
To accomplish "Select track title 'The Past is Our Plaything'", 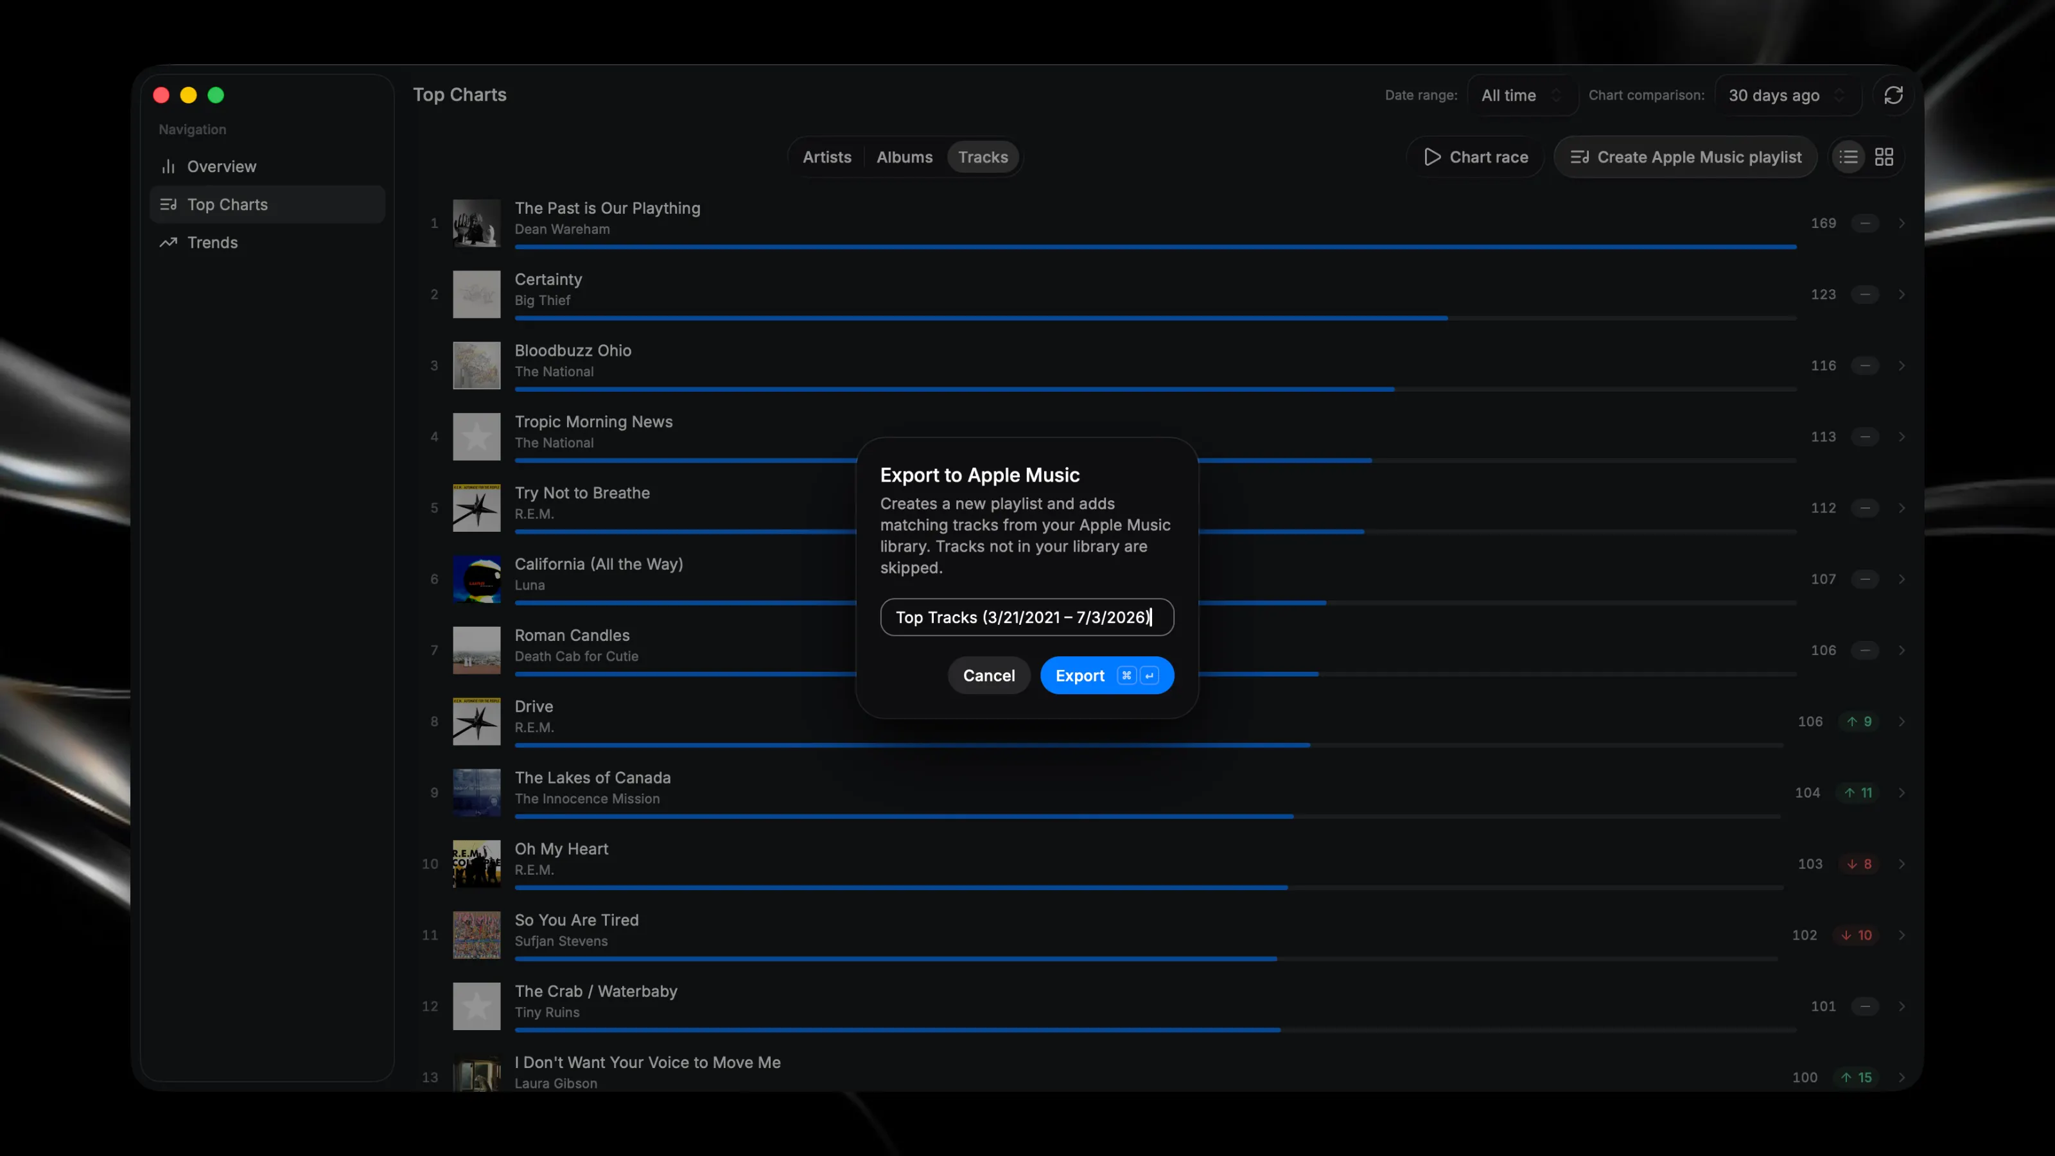I will (x=607, y=208).
